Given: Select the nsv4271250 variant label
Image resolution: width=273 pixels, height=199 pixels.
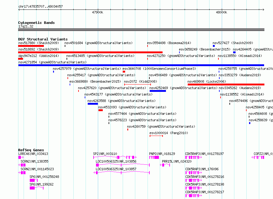Looking at the screenshot, I should pos(181,56).
